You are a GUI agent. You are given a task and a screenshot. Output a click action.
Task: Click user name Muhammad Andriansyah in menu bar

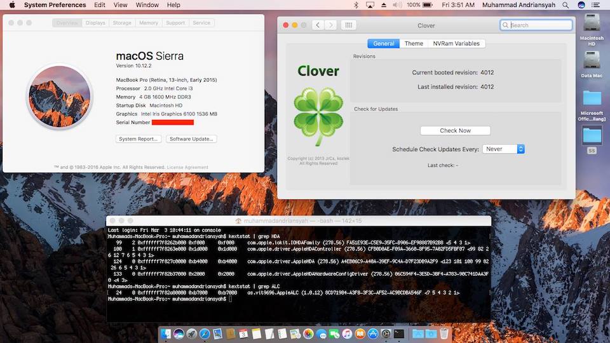(x=518, y=5)
